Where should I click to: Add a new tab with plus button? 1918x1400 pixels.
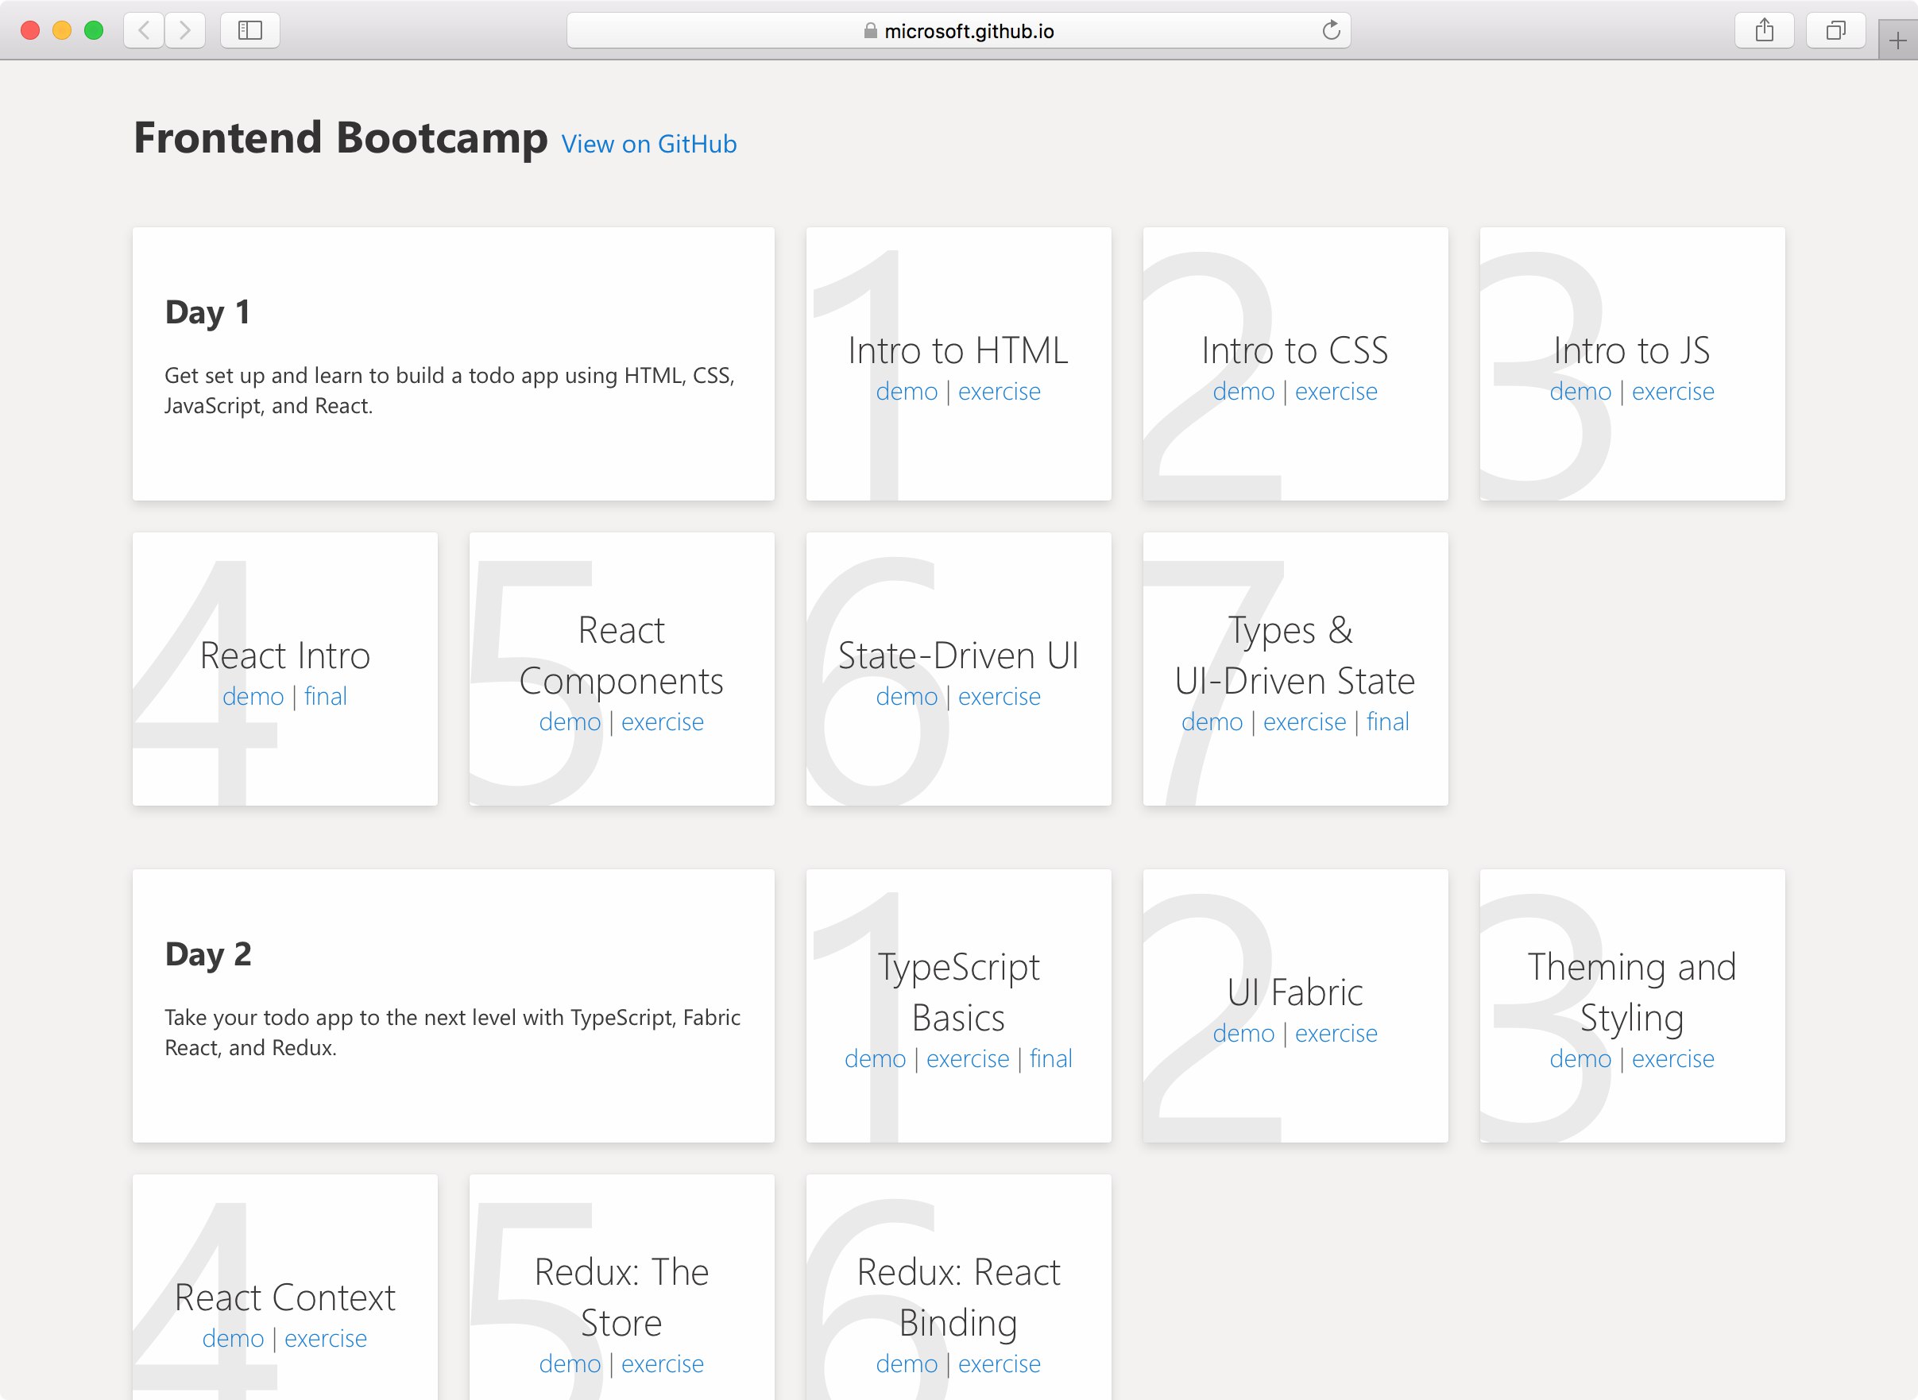click(x=1897, y=40)
